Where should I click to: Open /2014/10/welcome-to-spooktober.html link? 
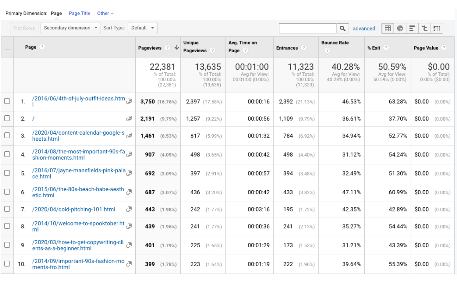tap(78, 226)
